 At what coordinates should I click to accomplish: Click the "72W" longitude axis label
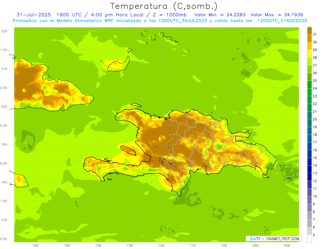[x=161, y=246]
